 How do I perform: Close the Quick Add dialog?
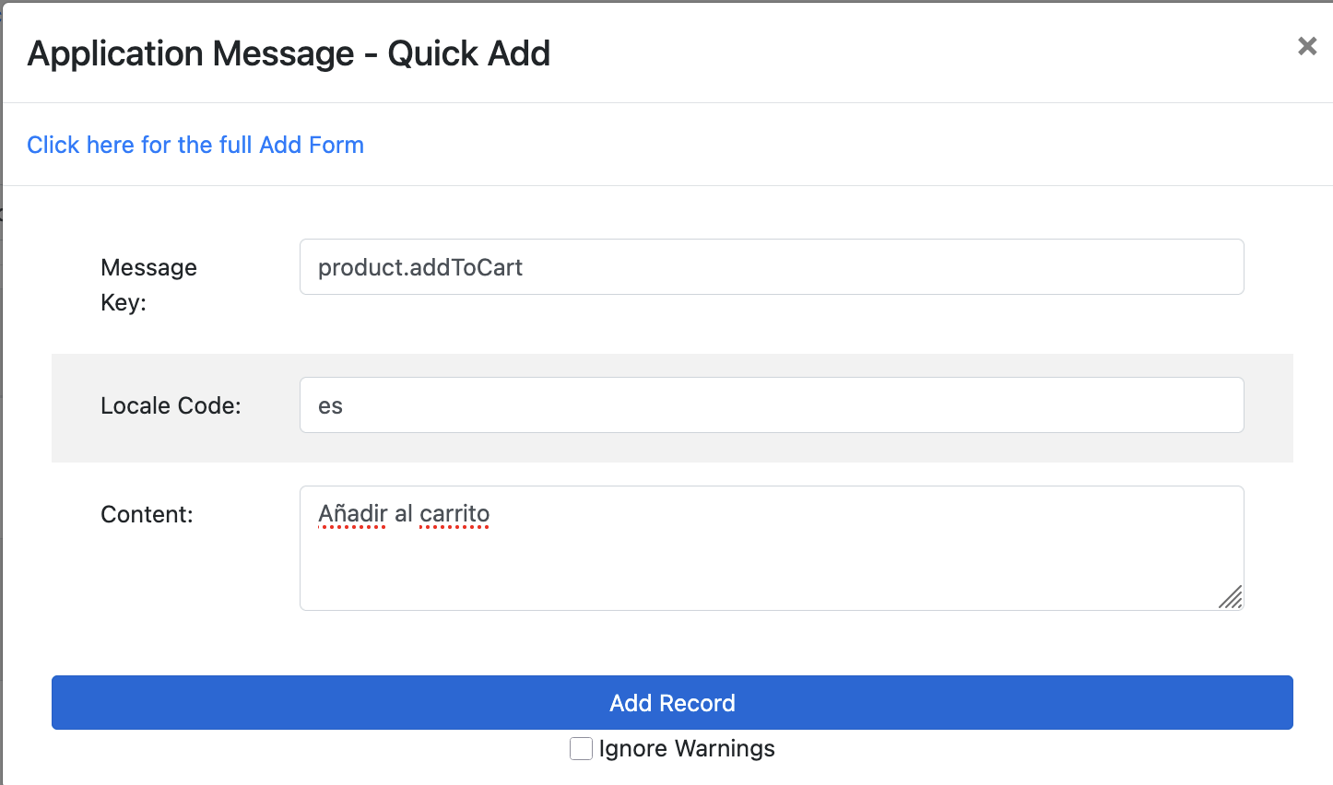[1306, 46]
